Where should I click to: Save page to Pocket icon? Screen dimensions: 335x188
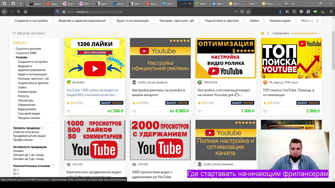click(242, 11)
